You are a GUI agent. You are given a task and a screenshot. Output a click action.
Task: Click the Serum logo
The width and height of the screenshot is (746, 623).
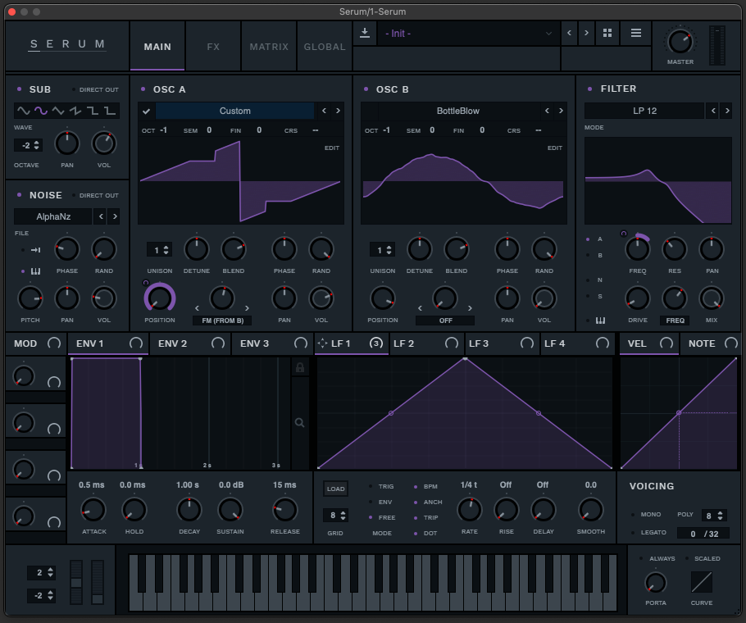tap(67, 44)
